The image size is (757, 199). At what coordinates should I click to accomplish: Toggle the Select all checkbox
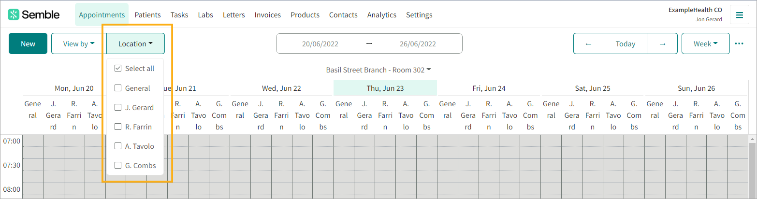tap(117, 69)
